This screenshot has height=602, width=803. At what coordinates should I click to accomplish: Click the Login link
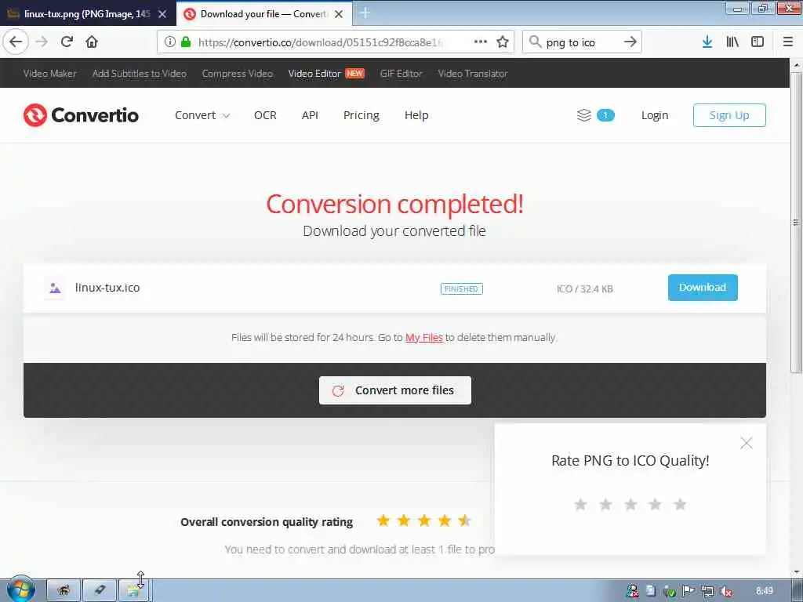tap(655, 115)
